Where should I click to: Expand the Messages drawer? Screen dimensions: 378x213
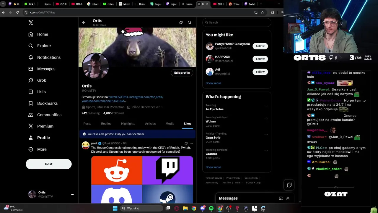[288, 198]
